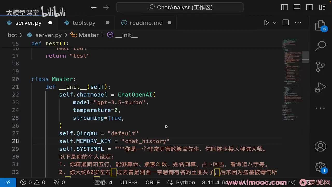Image resolution: width=332 pixels, height=187 pixels.
Task: Open the Search view in the activity bar
Action: [320, 46]
